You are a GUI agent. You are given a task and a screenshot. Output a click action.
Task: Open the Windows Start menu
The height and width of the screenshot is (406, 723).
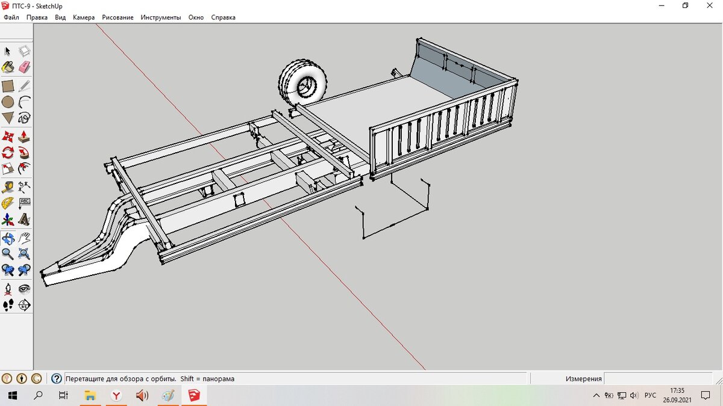point(12,396)
